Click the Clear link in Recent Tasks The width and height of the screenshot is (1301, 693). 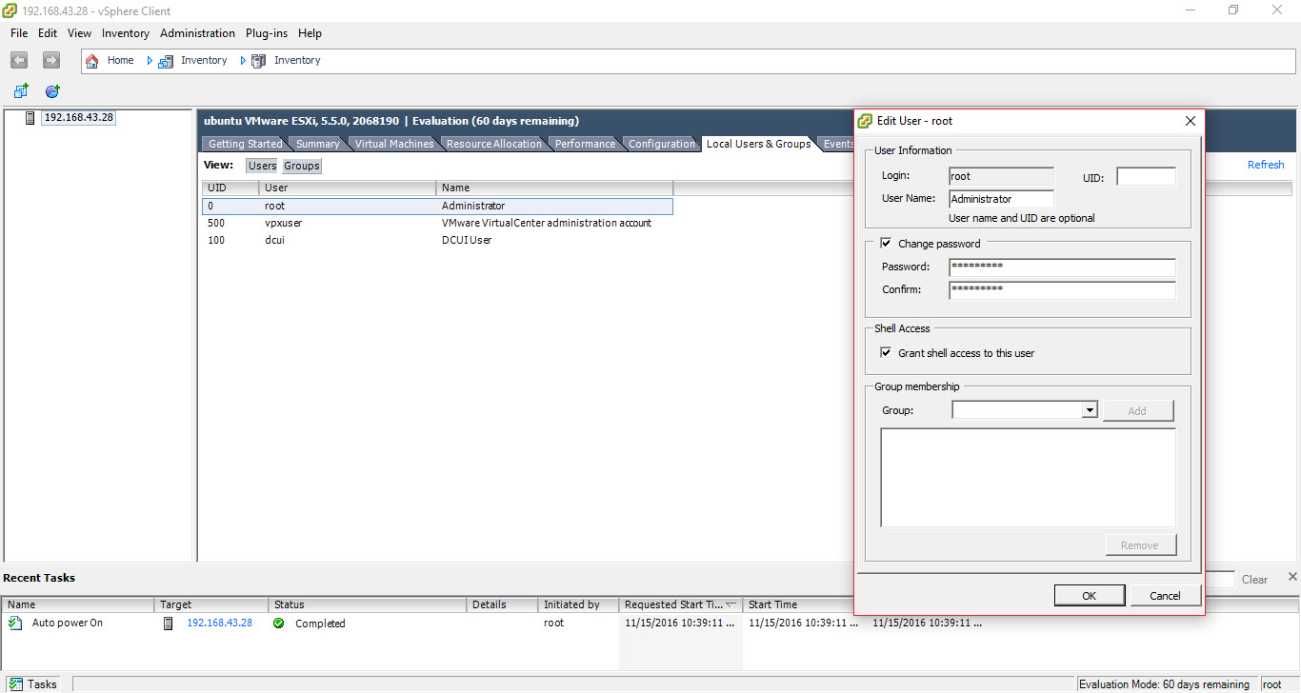point(1254,580)
